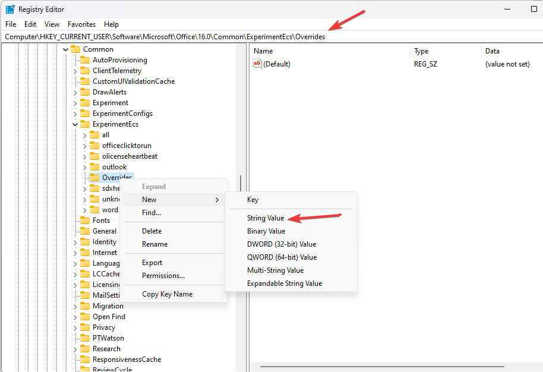Click the Registry Editor title bar icon

coord(10,9)
